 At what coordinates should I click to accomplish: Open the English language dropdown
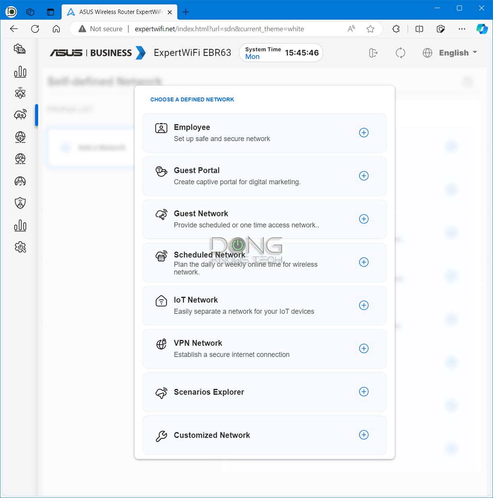458,53
